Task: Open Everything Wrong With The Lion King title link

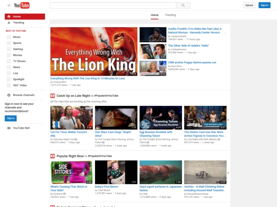Action: [x=88, y=79]
